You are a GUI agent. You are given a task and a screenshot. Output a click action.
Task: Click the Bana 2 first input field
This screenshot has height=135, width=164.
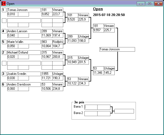(91, 113)
